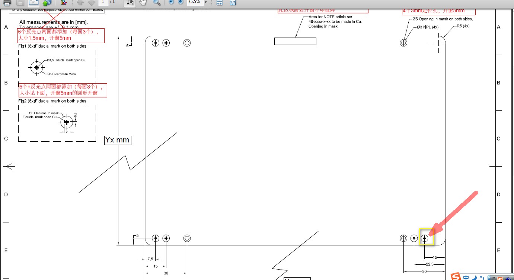Select red note starting with 6个+反光点
Screen dimensions: 514x280
63,90
